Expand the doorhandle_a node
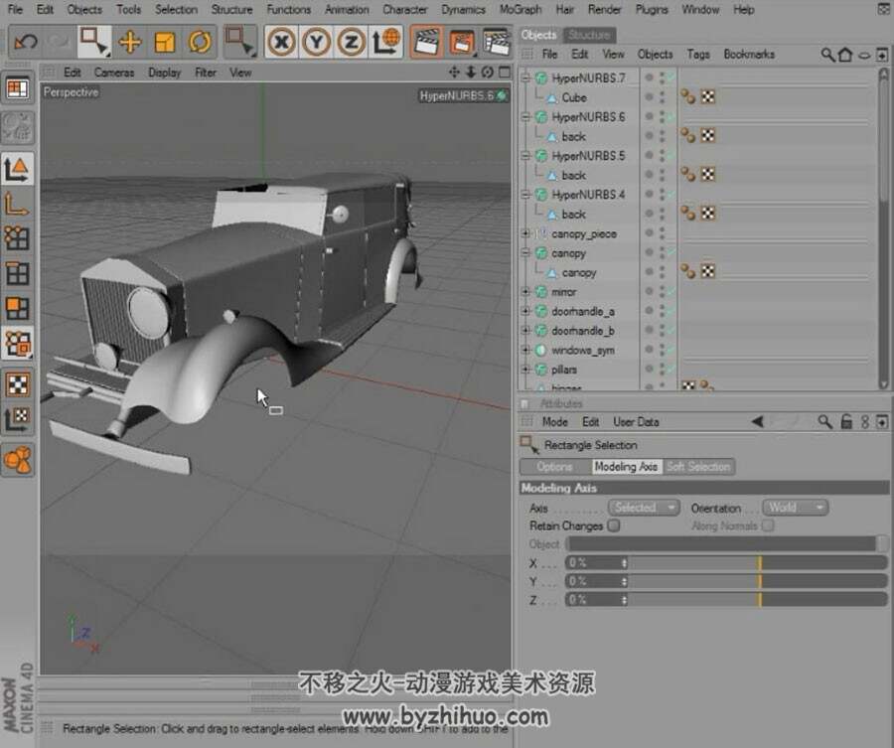 pos(525,311)
